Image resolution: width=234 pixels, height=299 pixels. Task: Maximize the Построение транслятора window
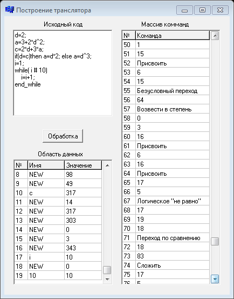[202, 10]
